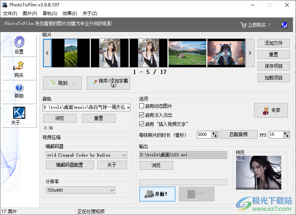Open the 文件(F) menu
Screen dimensions: 296x215
(x=10, y=14)
